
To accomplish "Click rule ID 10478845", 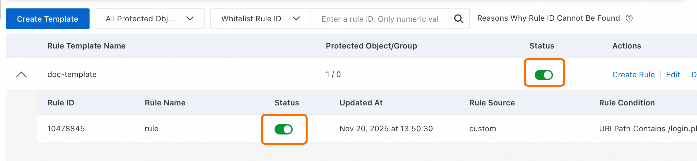I will [x=66, y=129].
